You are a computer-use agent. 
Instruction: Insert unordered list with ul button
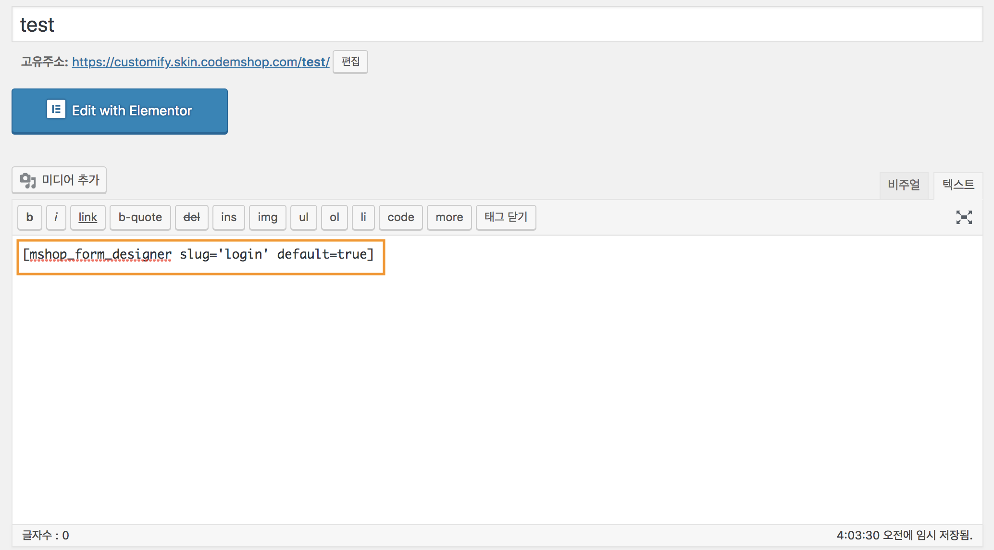pyautogui.click(x=304, y=217)
